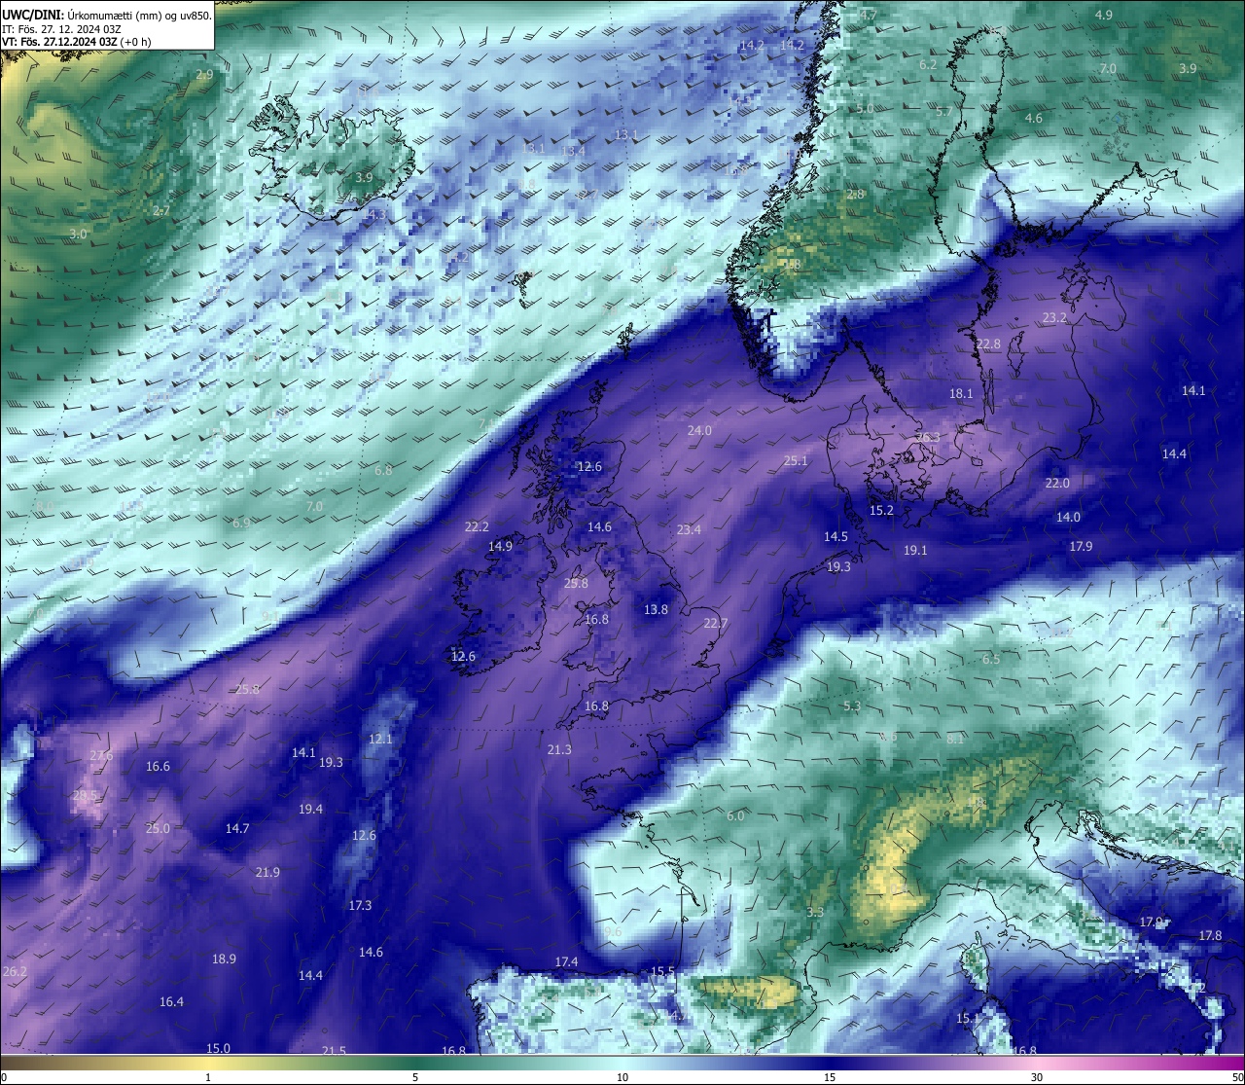Viewport: 1245px width, 1085px height.
Task: Click the 18.9 value on the map
Action: [x=224, y=959]
